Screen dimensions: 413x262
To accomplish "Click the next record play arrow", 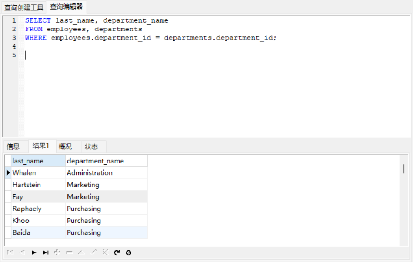I will click(34, 252).
